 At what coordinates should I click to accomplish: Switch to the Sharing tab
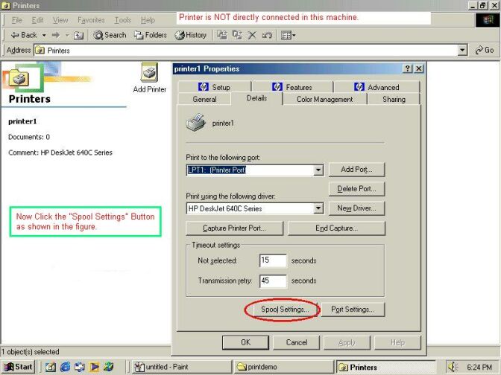pyautogui.click(x=394, y=99)
